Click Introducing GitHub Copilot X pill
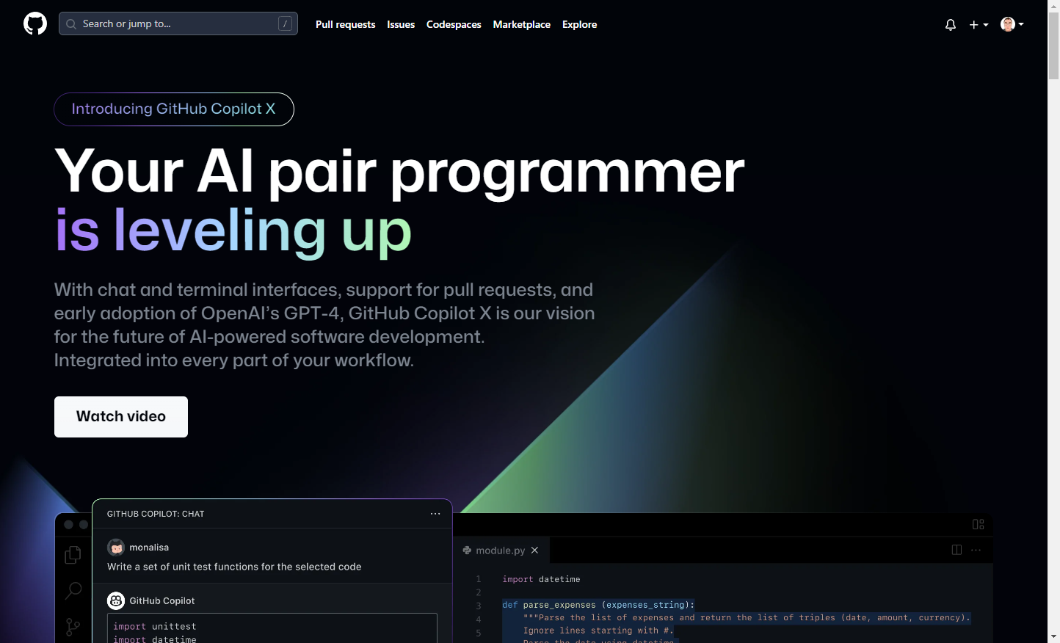This screenshot has height=643, width=1060. pyautogui.click(x=174, y=109)
